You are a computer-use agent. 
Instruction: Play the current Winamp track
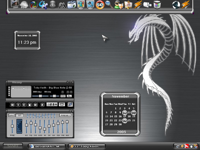[18, 105]
